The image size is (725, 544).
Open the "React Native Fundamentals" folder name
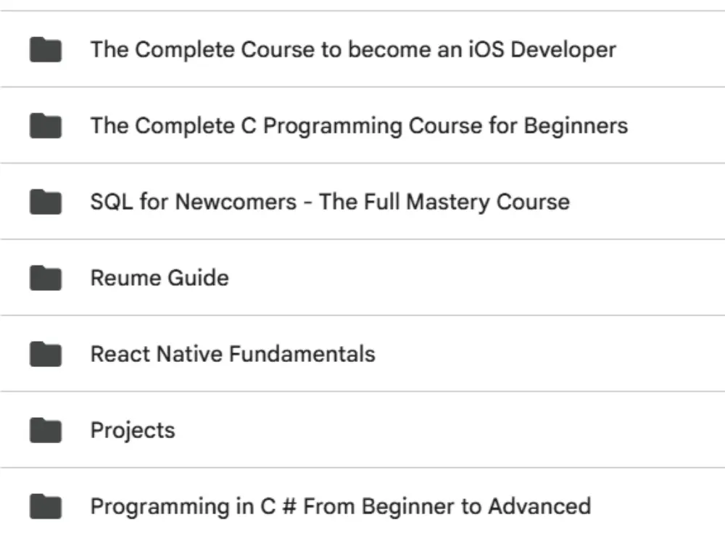tap(232, 354)
